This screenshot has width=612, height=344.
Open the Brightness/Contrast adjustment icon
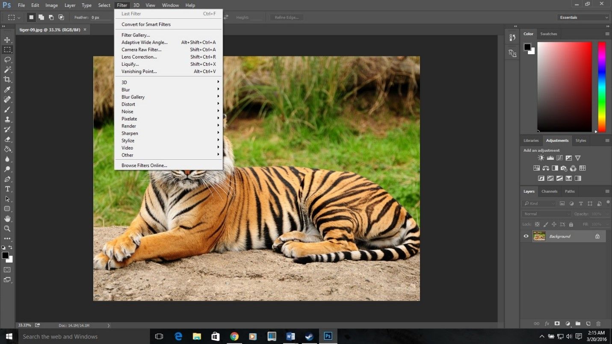point(541,158)
